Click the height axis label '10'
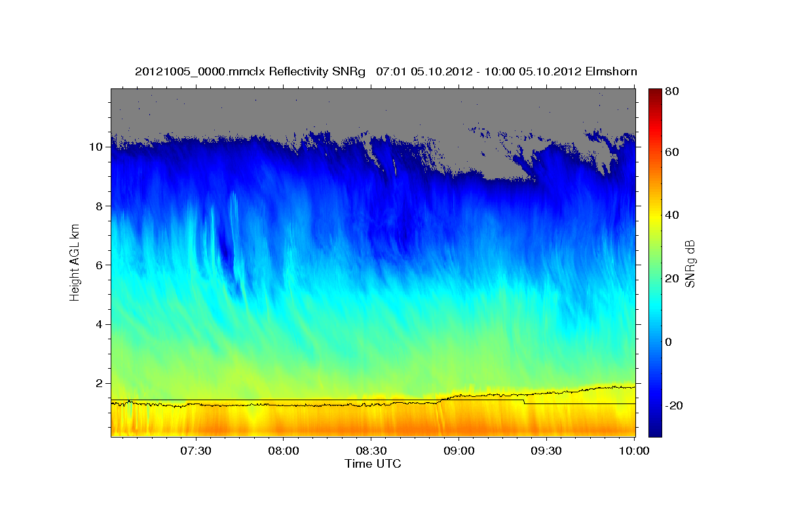Image resolution: width=786 pixels, height=524 pixels. coord(96,147)
